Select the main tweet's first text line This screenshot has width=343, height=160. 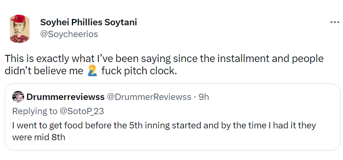pyautogui.click(x=164, y=59)
